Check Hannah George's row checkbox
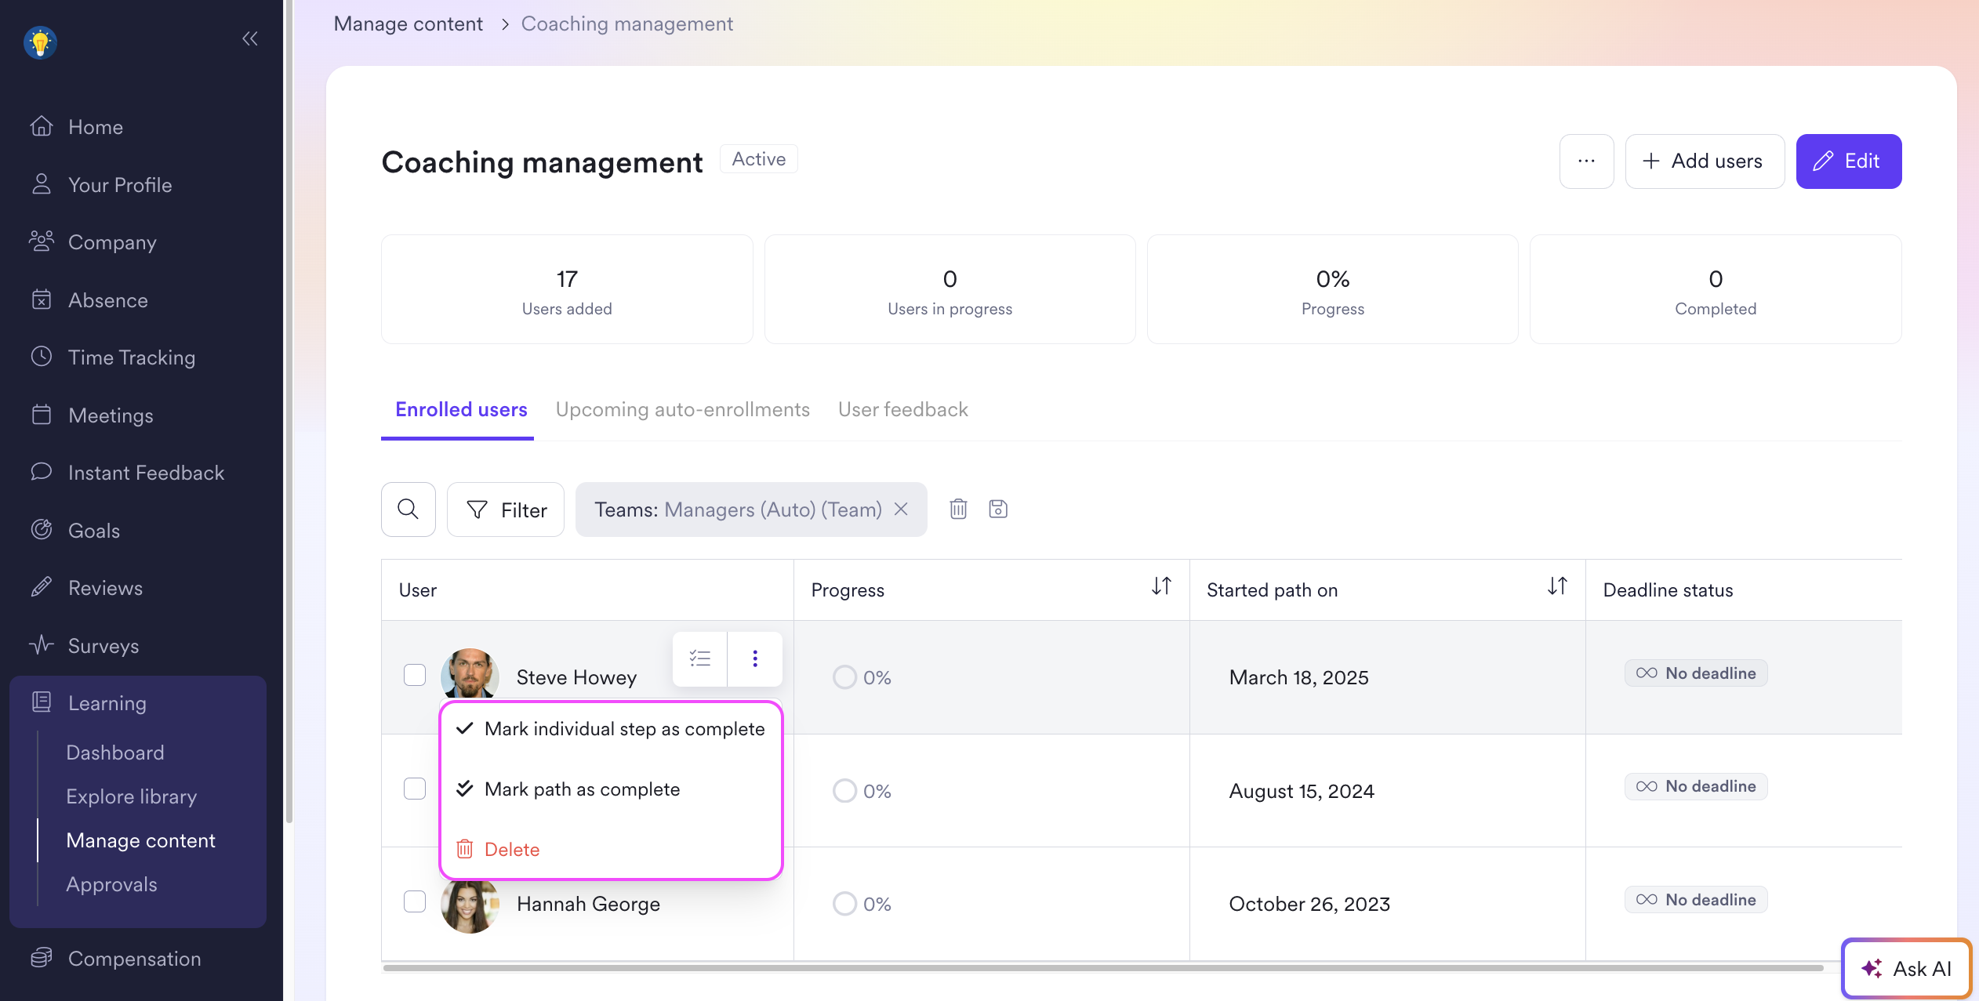The image size is (1979, 1001). 415,901
